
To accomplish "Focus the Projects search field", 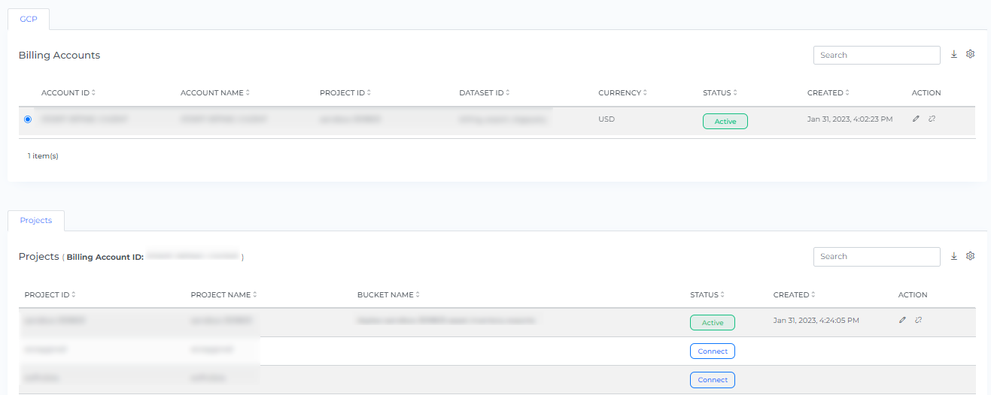I will [876, 256].
